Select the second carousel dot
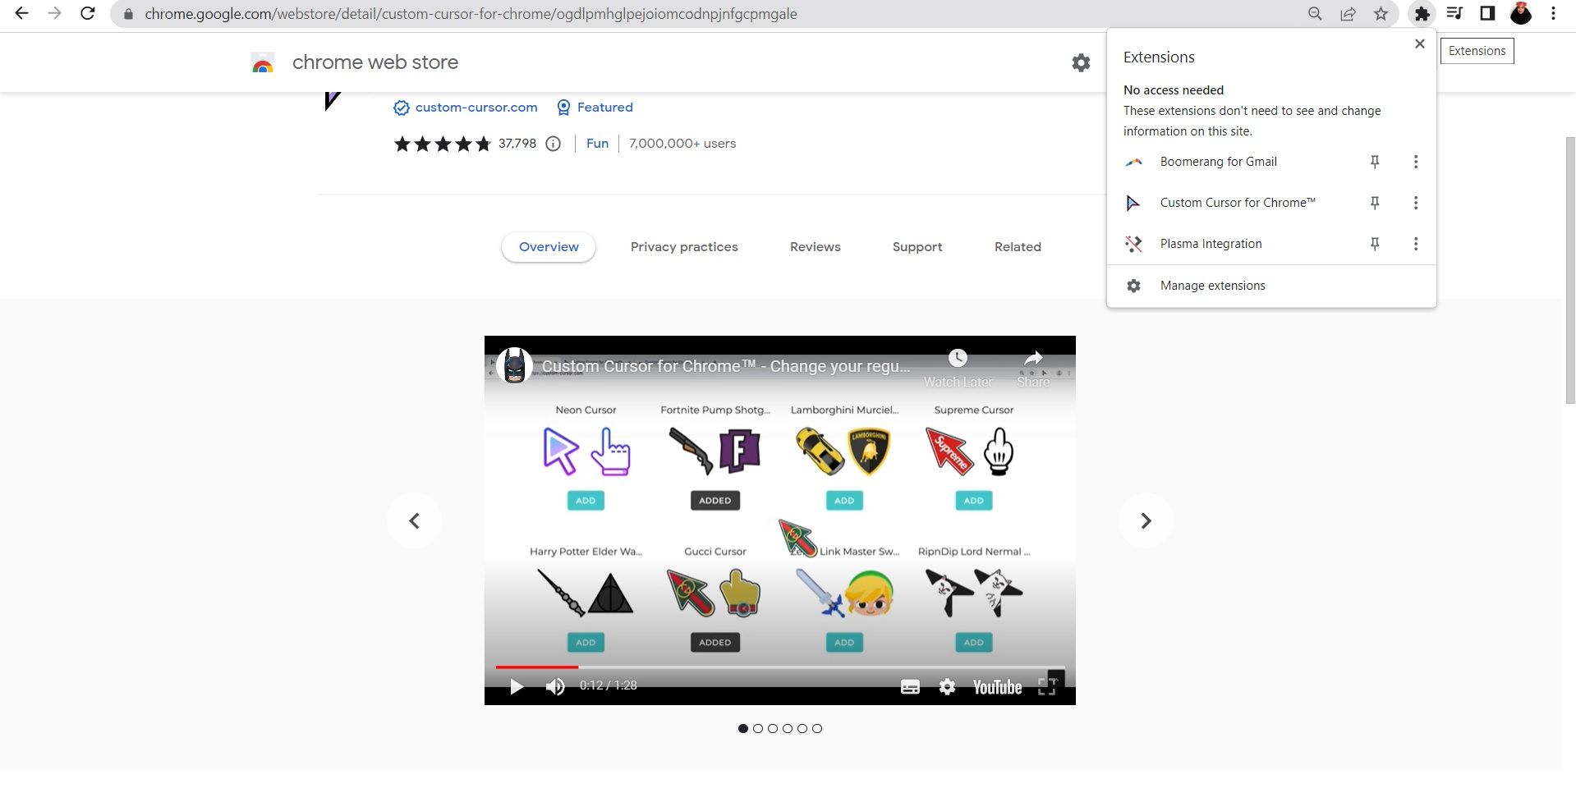1576x802 pixels. pyautogui.click(x=758, y=728)
